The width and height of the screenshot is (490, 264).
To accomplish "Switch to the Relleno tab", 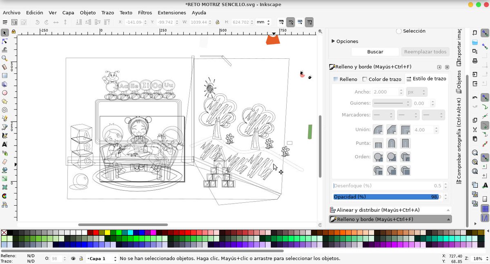I will tap(345, 79).
